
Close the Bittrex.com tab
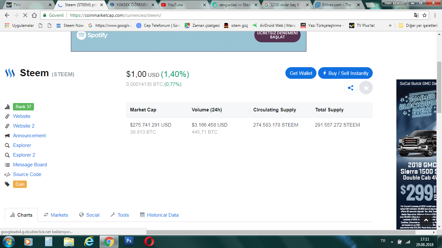[359, 5]
